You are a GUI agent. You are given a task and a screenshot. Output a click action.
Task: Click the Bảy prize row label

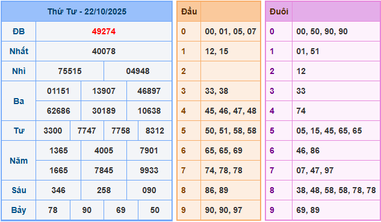(19, 210)
